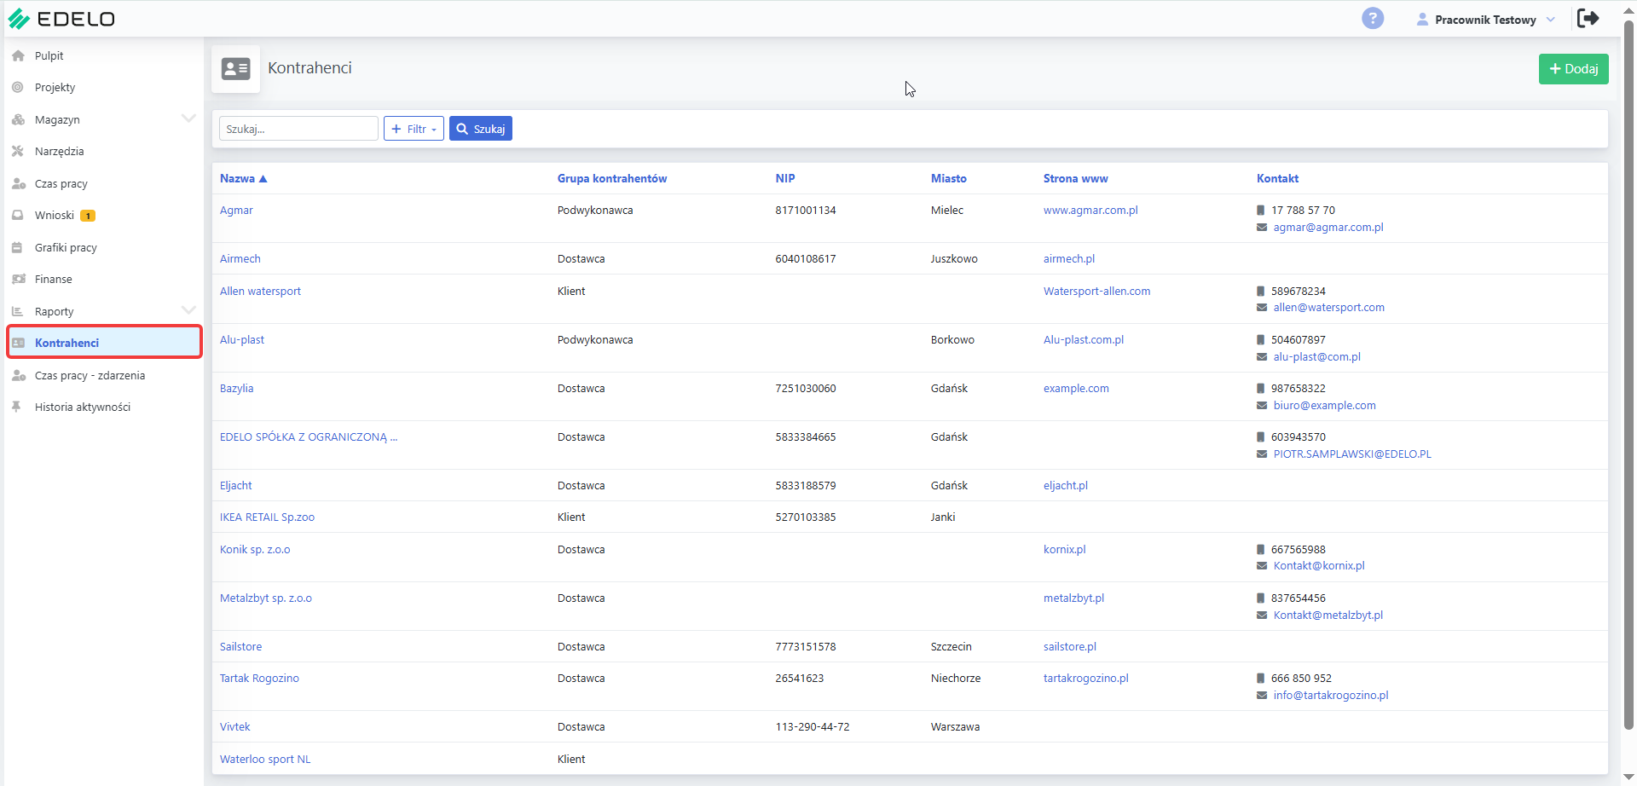1637x786 pixels.
Task: Focus the Szukaj search input field
Action: coord(298,129)
